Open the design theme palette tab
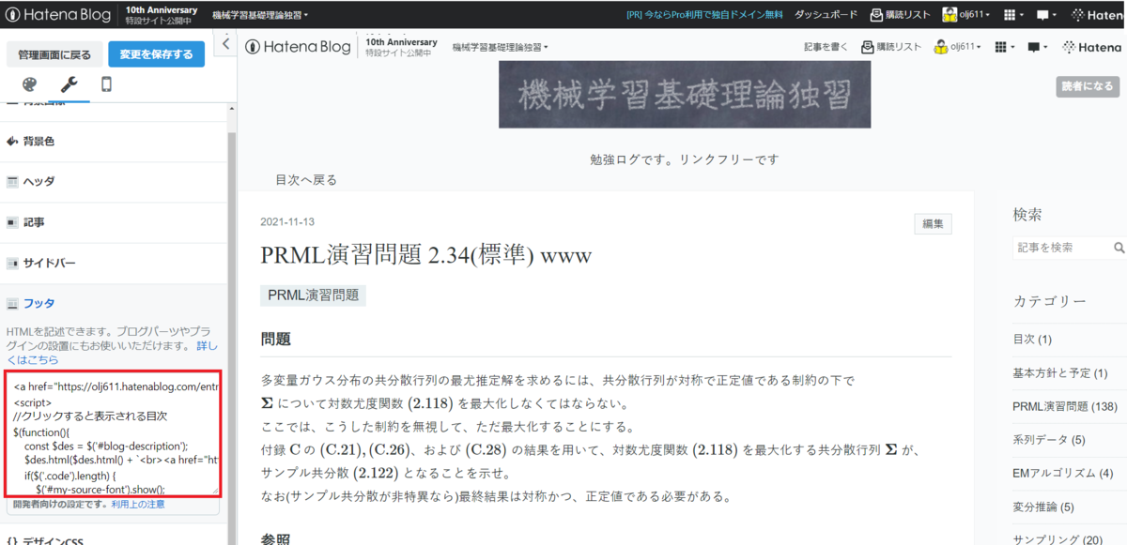Screen dimensions: 1127x545 tap(28, 84)
